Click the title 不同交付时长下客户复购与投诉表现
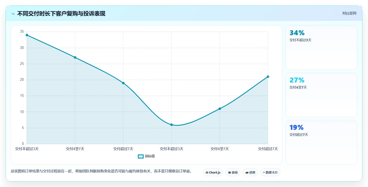This screenshot has height=187, width=368. 61,13
